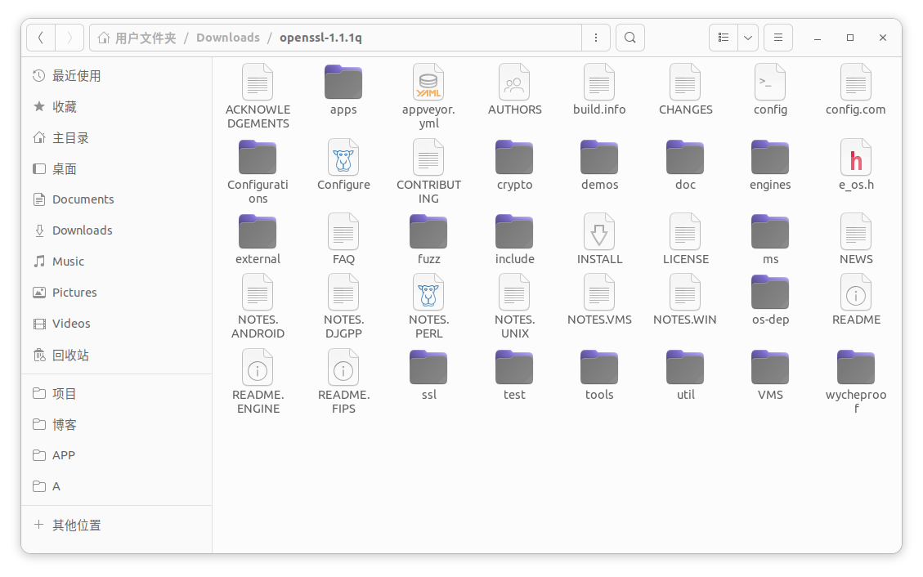Select the engines folder icon
This screenshot has height=577, width=923.
[x=770, y=157]
